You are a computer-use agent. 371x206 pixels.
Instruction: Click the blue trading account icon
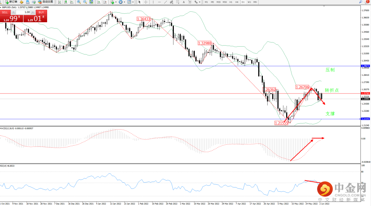coord(28,2)
